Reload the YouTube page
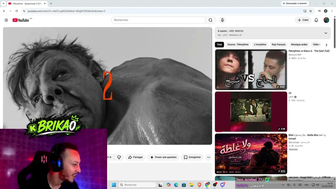The image size is (336, 189). pyautogui.click(x=17, y=11)
